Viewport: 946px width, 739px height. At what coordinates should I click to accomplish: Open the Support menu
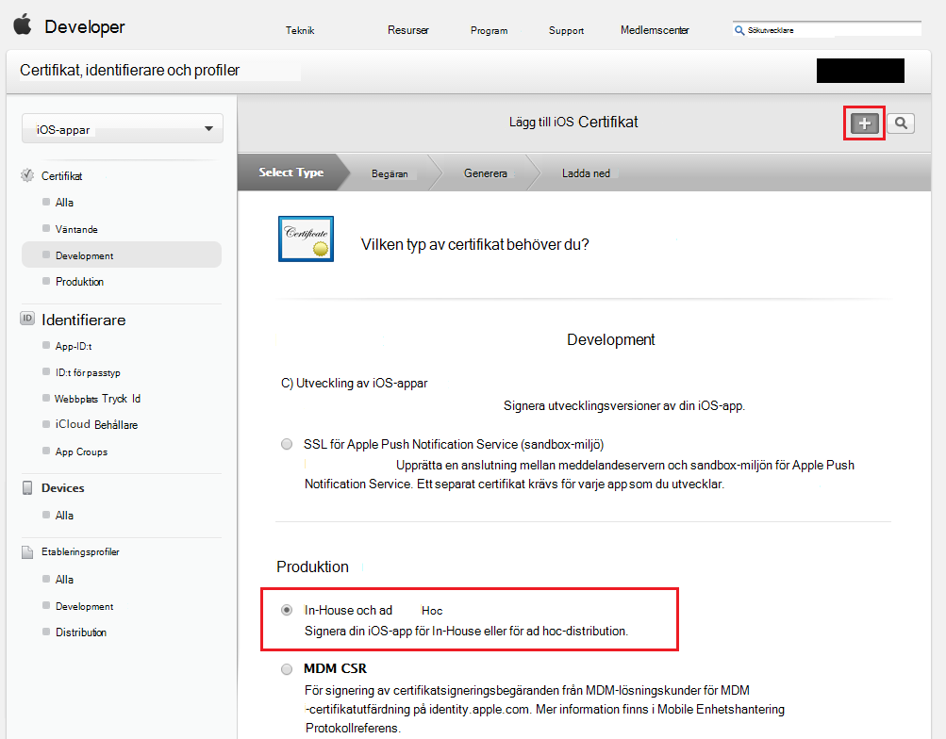click(565, 29)
